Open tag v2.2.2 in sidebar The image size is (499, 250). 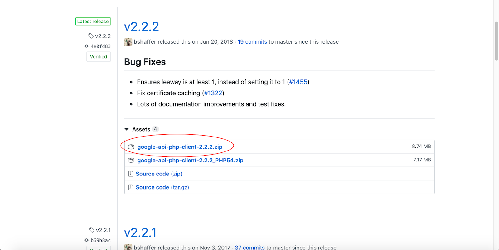(x=103, y=36)
